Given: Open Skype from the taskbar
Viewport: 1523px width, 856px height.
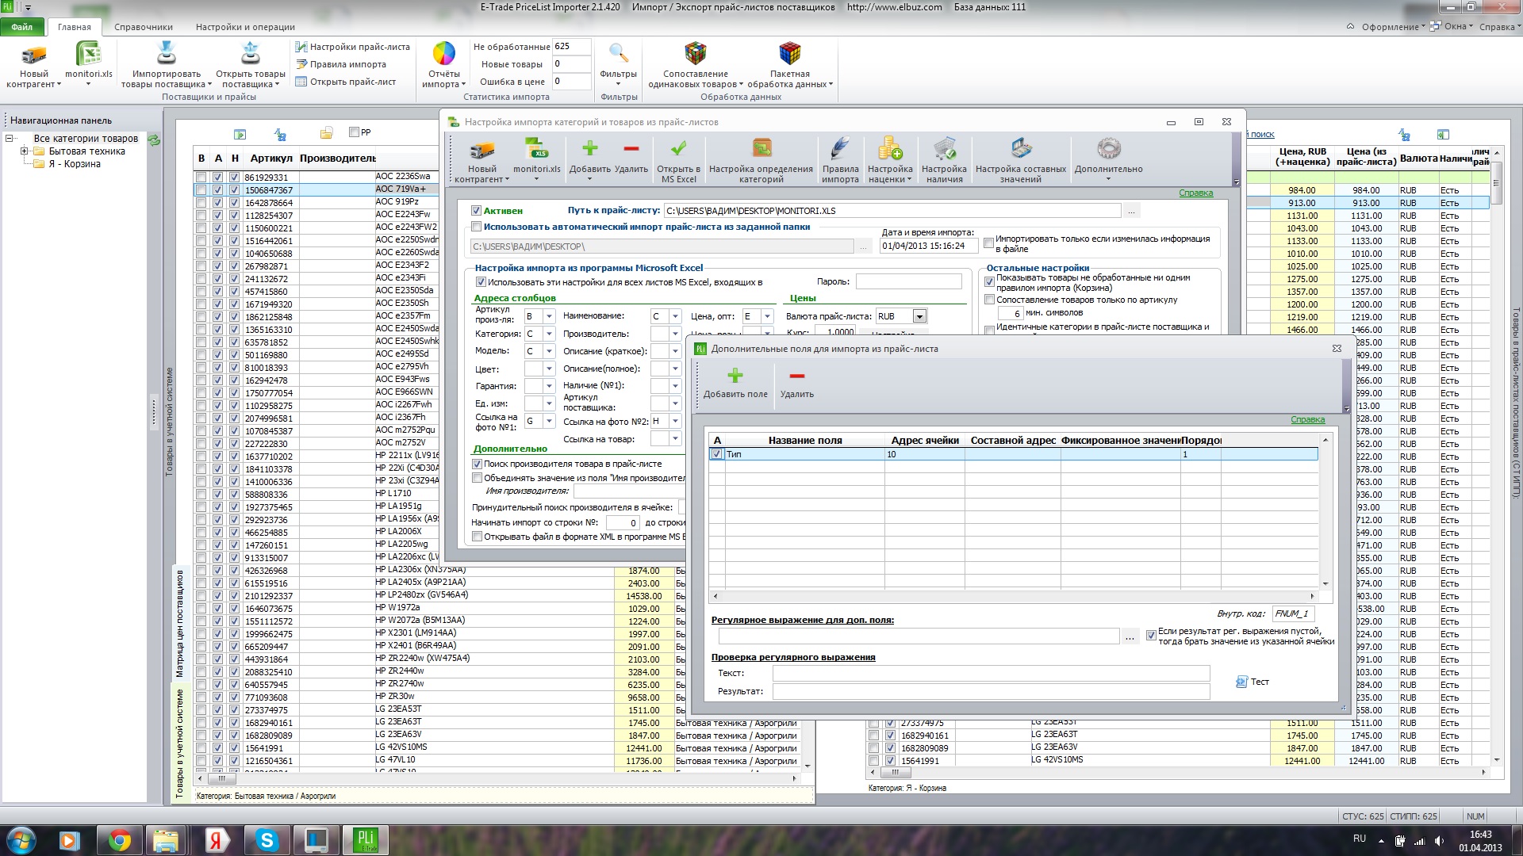Looking at the screenshot, I should pos(267,840).
